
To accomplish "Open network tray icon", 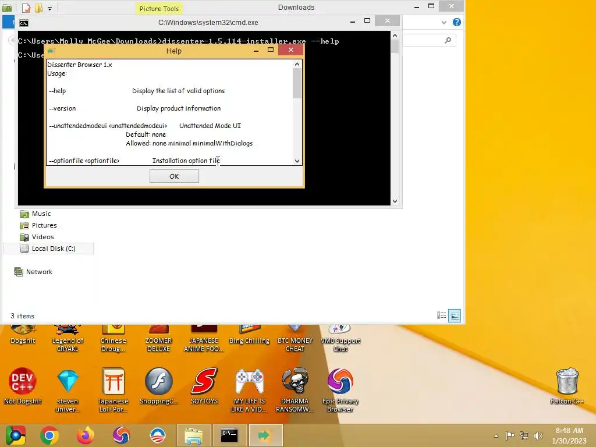I will [x=524, y=435].
